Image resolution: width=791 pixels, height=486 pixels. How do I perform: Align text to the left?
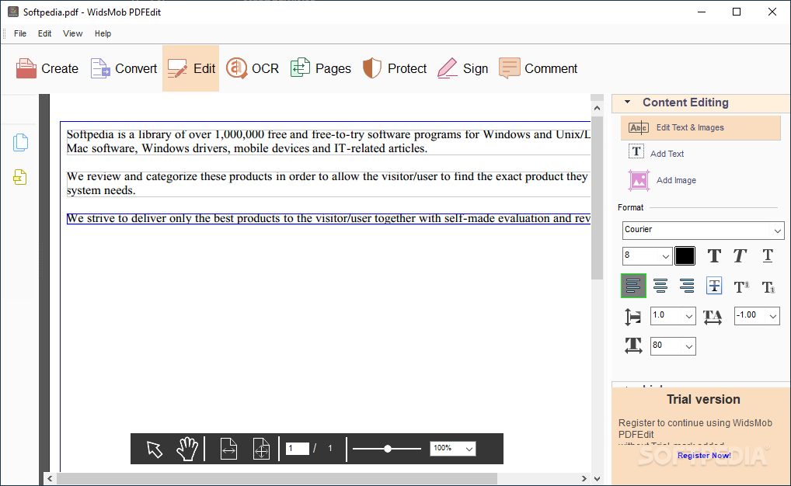(633, 286)
